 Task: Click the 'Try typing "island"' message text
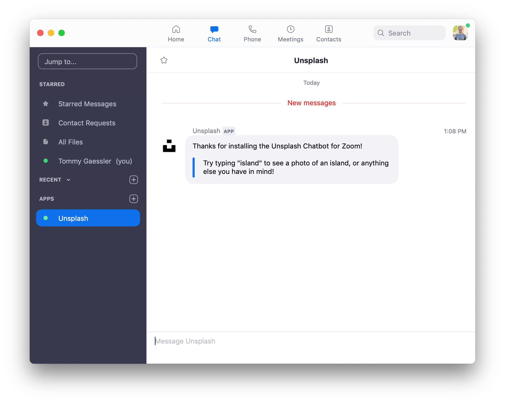296,167
